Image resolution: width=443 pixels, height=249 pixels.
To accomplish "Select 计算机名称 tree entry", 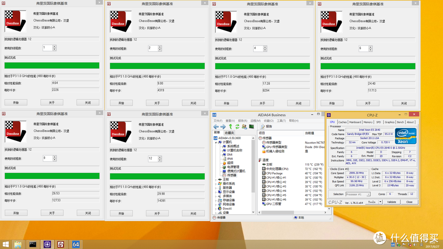I will (x=235, y=150).
